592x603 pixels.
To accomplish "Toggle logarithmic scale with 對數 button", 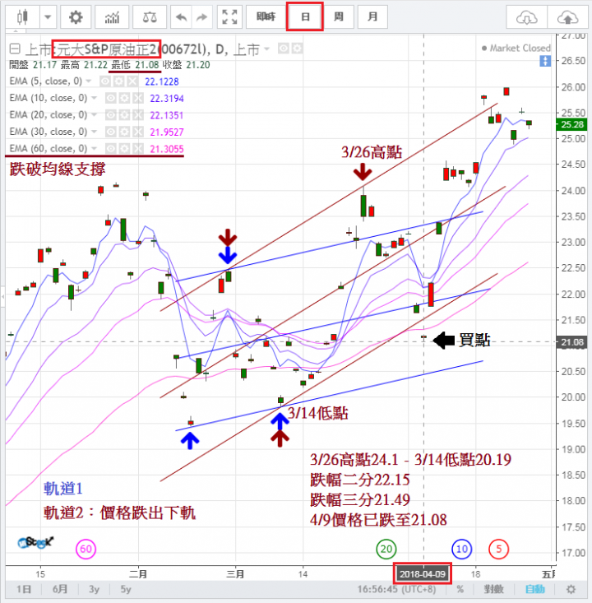I will 493,589.
